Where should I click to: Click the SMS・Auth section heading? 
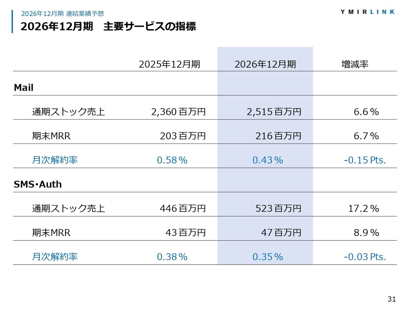click(38, 184)
